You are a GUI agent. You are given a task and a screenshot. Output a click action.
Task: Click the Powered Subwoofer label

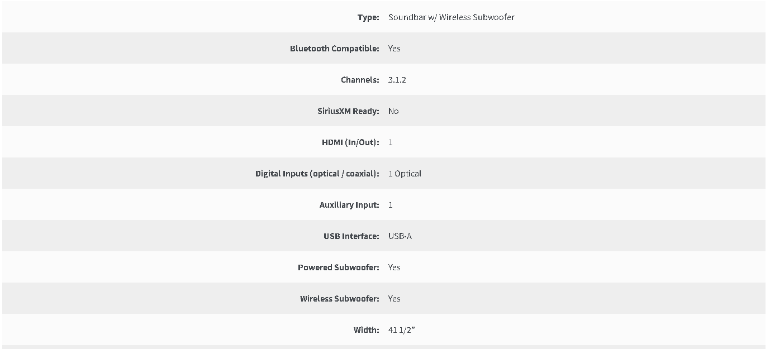[339, 267]
